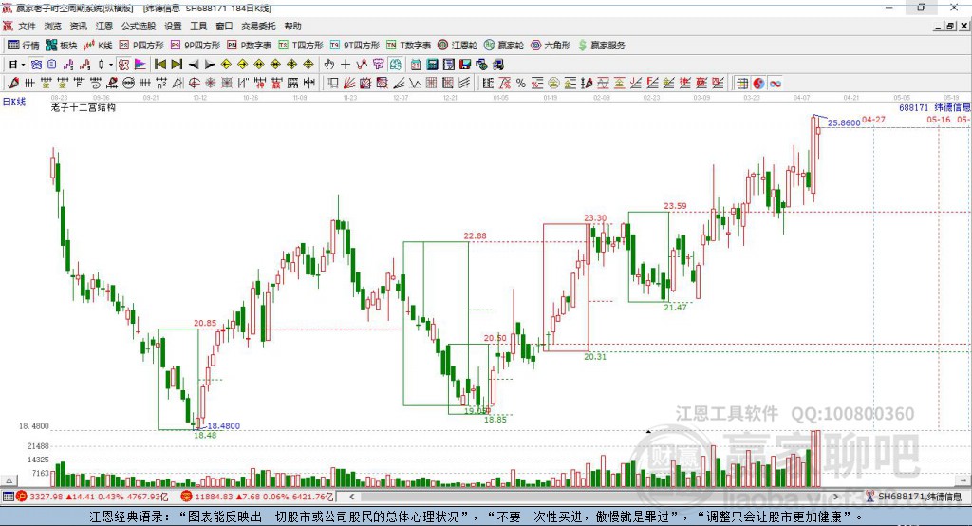Screen dimensions: 972x526
Task: Jump to last bar icon
Action: point(177,65)
